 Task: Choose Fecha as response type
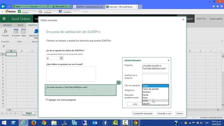pos(155,95)
